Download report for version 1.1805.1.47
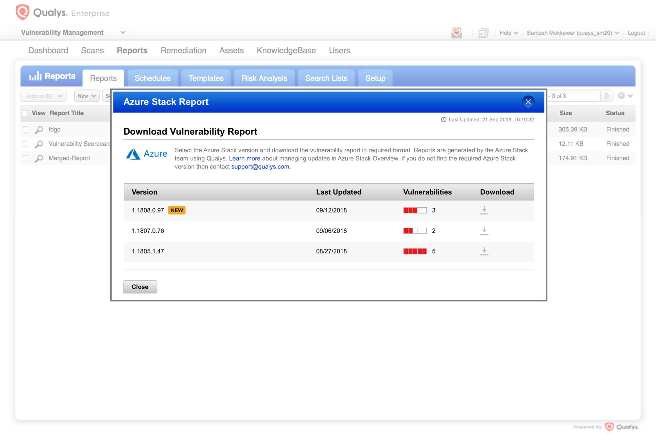The width and height of the screenshot is (656, 435). 484,251
